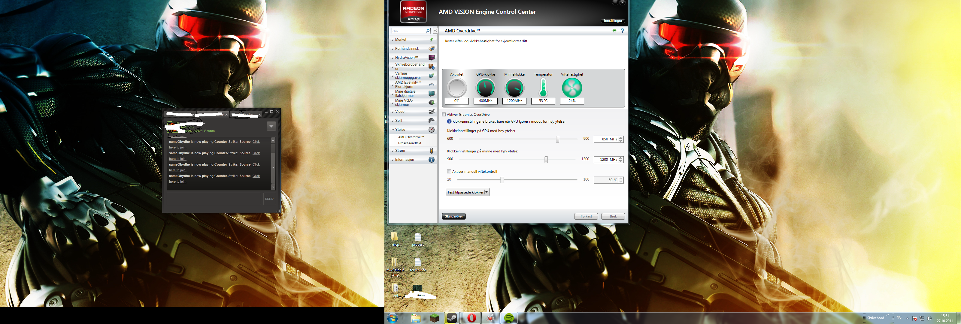Expand the Forhåndsinnst. sidebar section
The height and width of the screenshot is (324, 961).
[413, 49]
